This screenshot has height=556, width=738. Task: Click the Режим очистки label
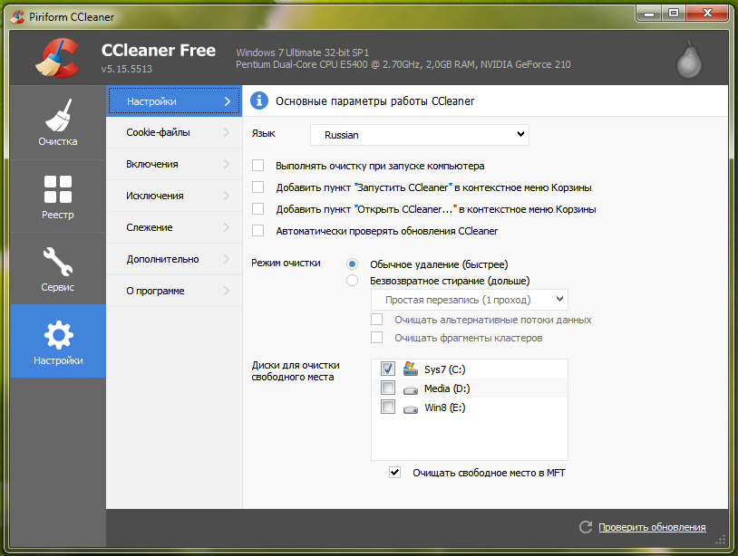click(286, 263)
